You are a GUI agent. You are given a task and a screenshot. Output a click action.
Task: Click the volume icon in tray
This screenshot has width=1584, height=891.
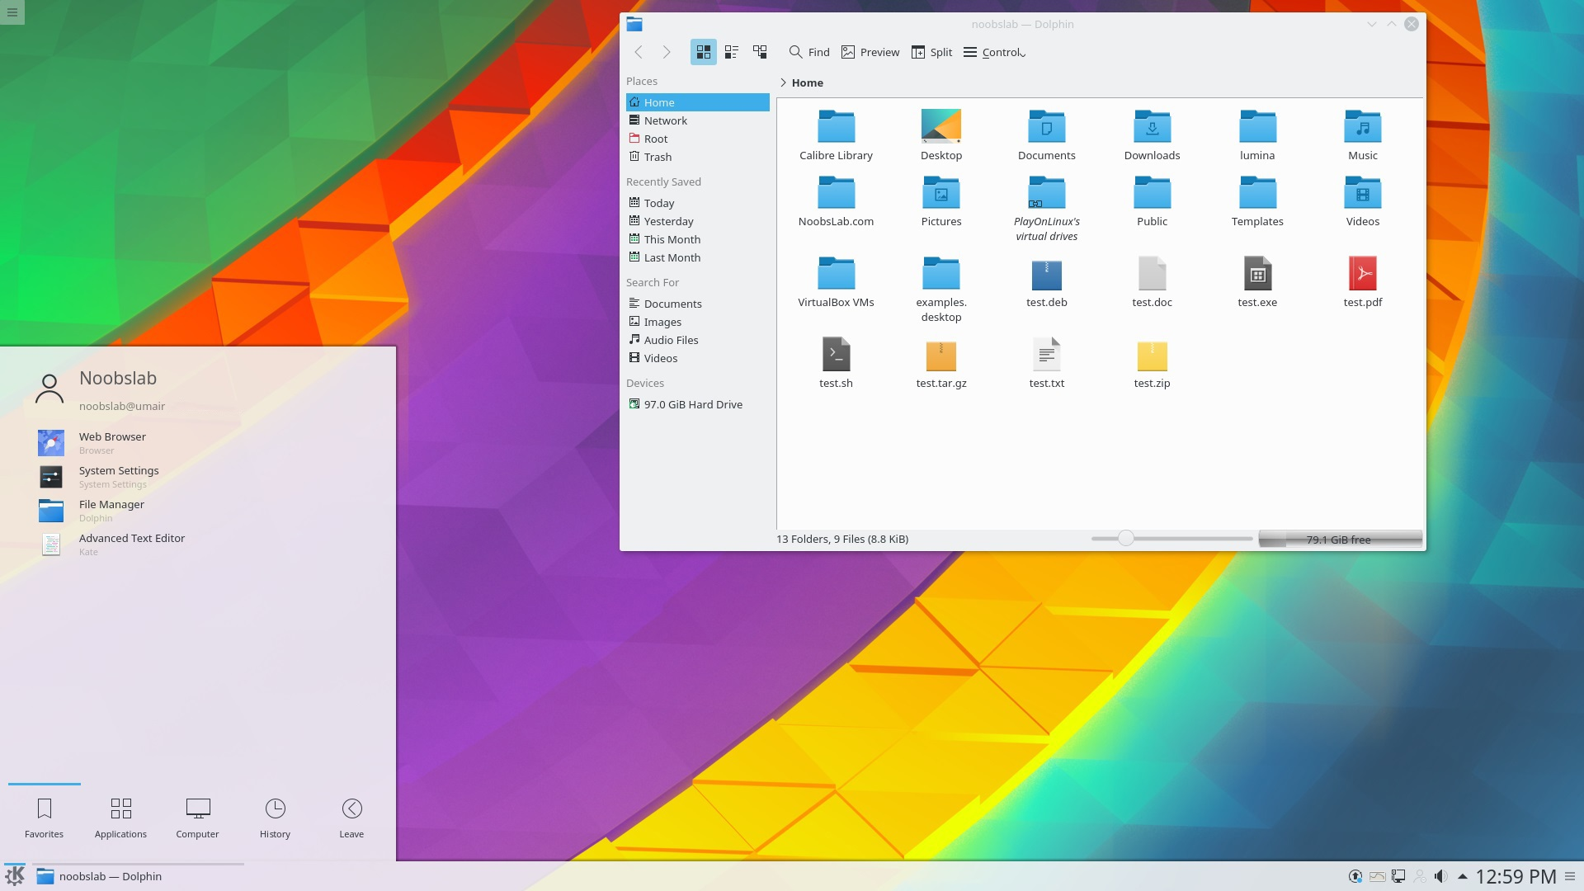1440,876
